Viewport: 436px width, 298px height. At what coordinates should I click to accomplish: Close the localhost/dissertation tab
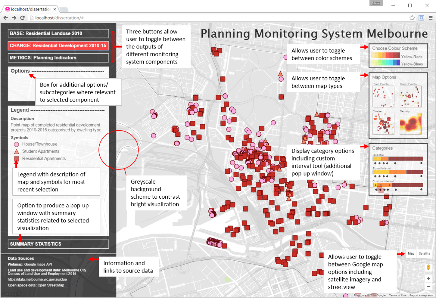coord(54,9)
